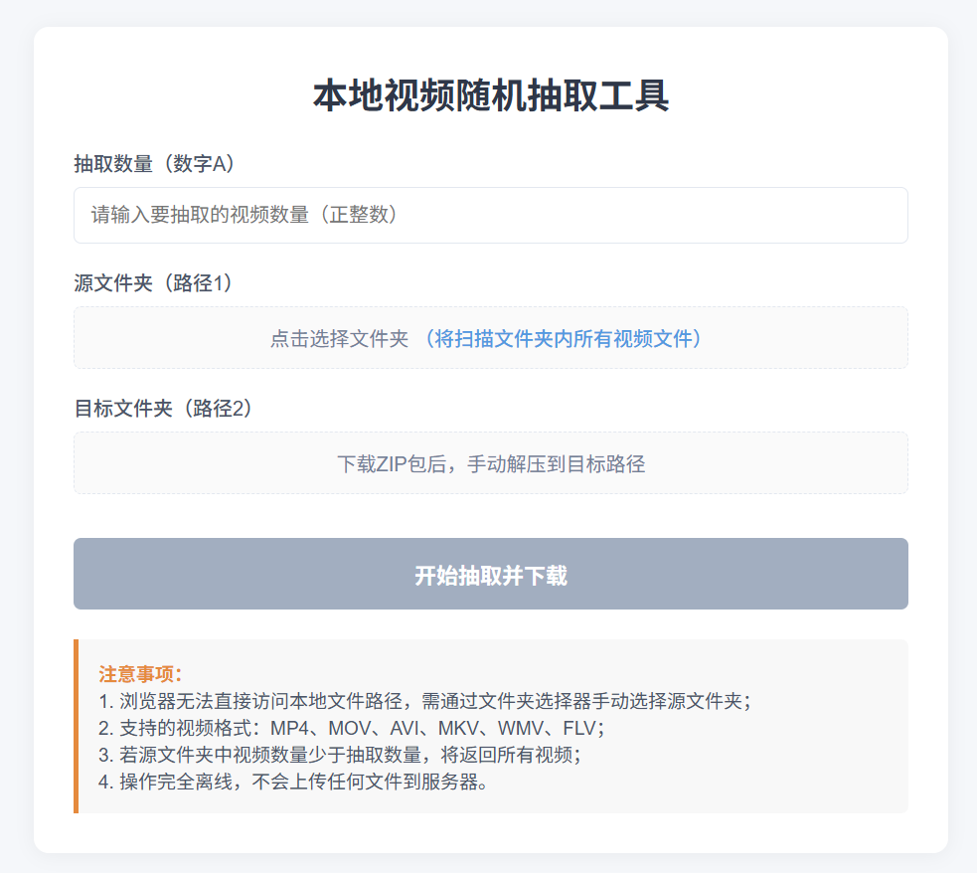Image resolution: width=977 pixels, height=873 pixels.
Task: Click the FLV format text in notes
Action: (580, 727)
